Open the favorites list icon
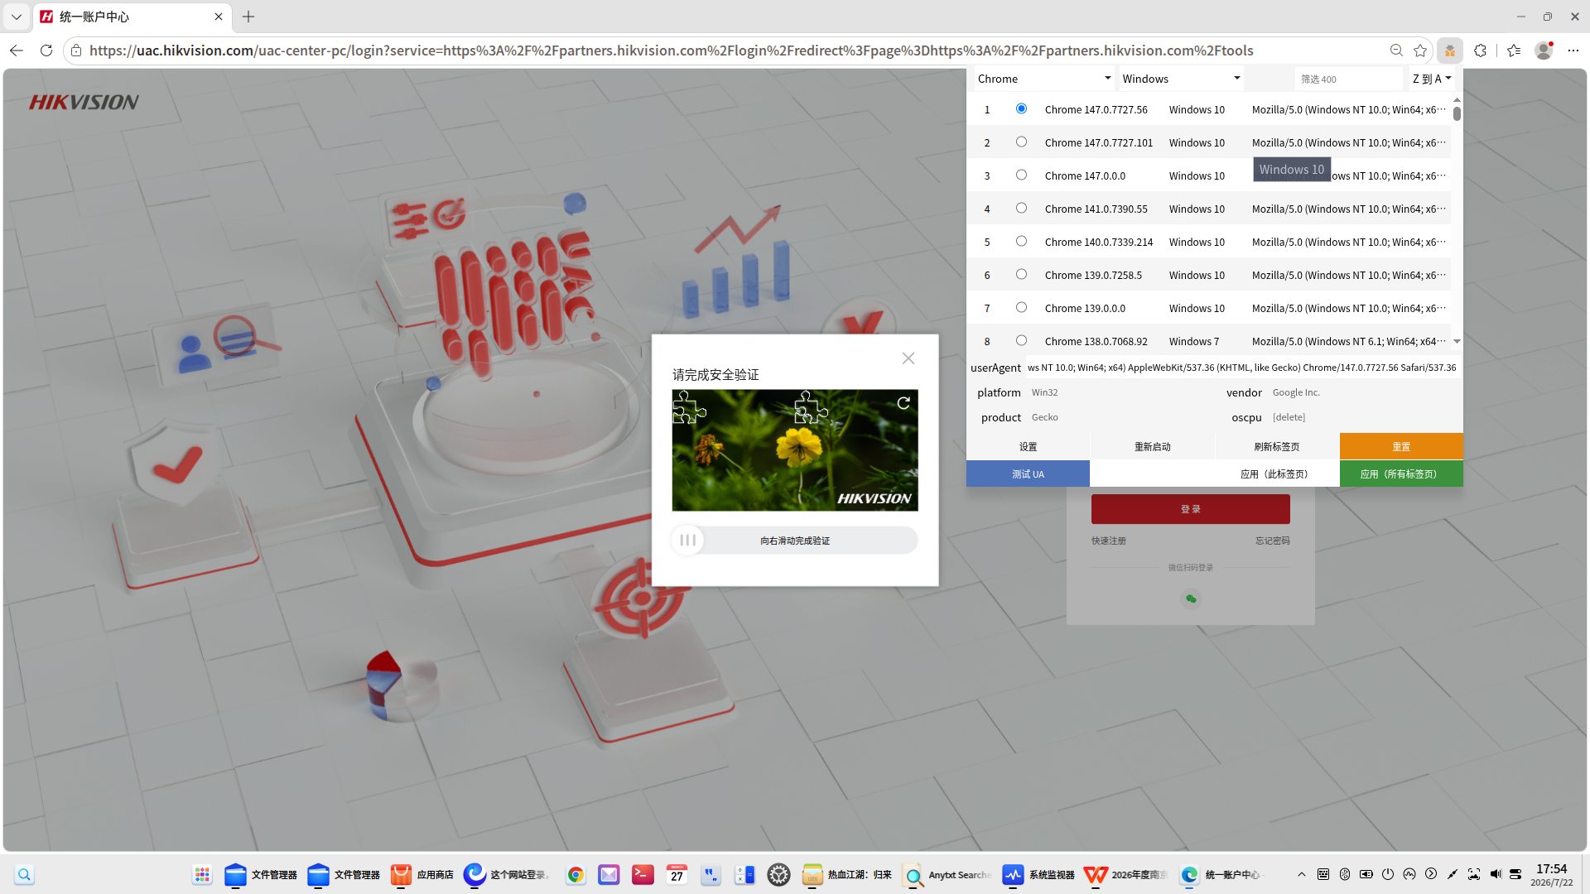 (x=1514, y=50)
